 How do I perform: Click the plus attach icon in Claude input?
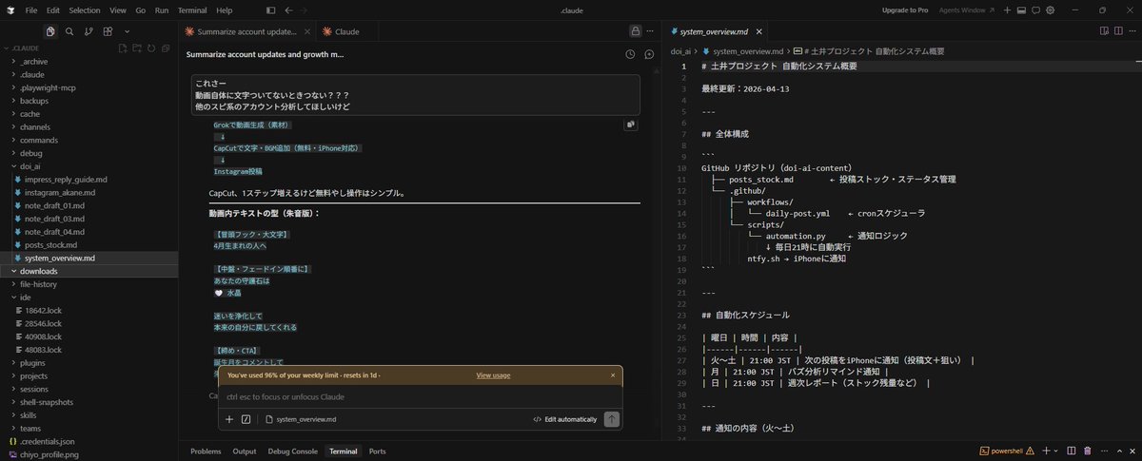pos(229,418)
